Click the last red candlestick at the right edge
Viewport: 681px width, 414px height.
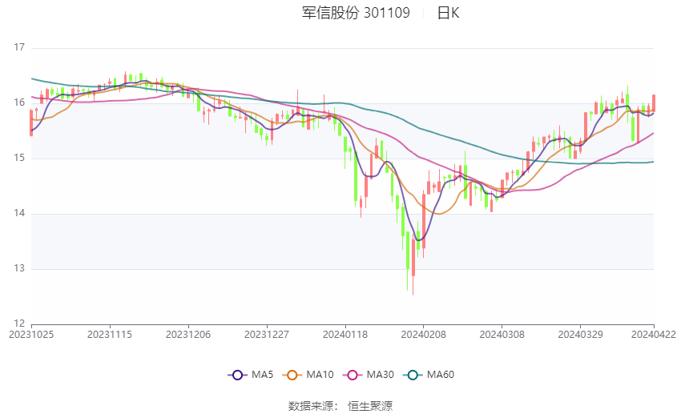coord(654,103)
